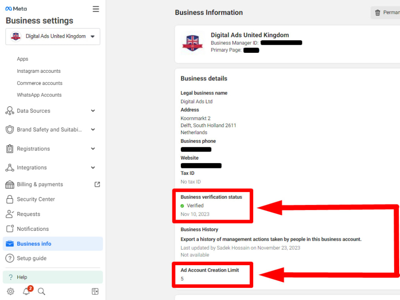The width and height of the screenshot is (400, 300).
Task: Click 'Not available' under Business History
Action: [x=195, y=255]
